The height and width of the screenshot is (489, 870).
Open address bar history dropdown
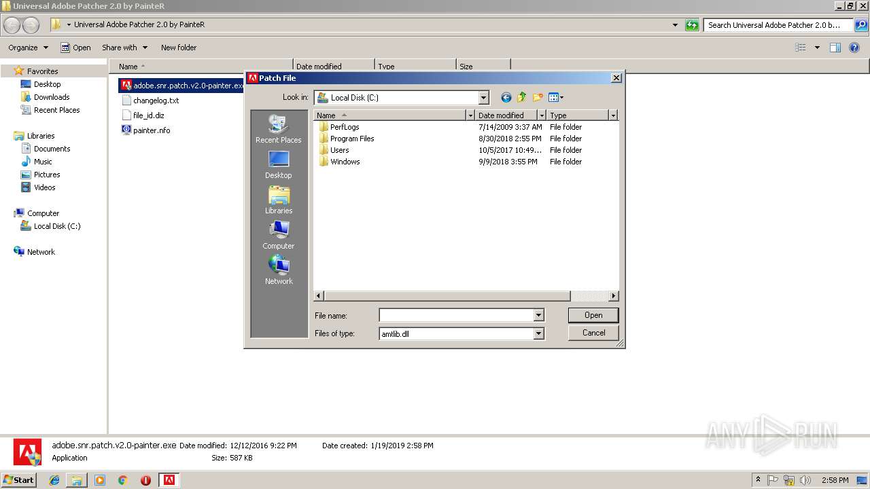pos(675,25)
